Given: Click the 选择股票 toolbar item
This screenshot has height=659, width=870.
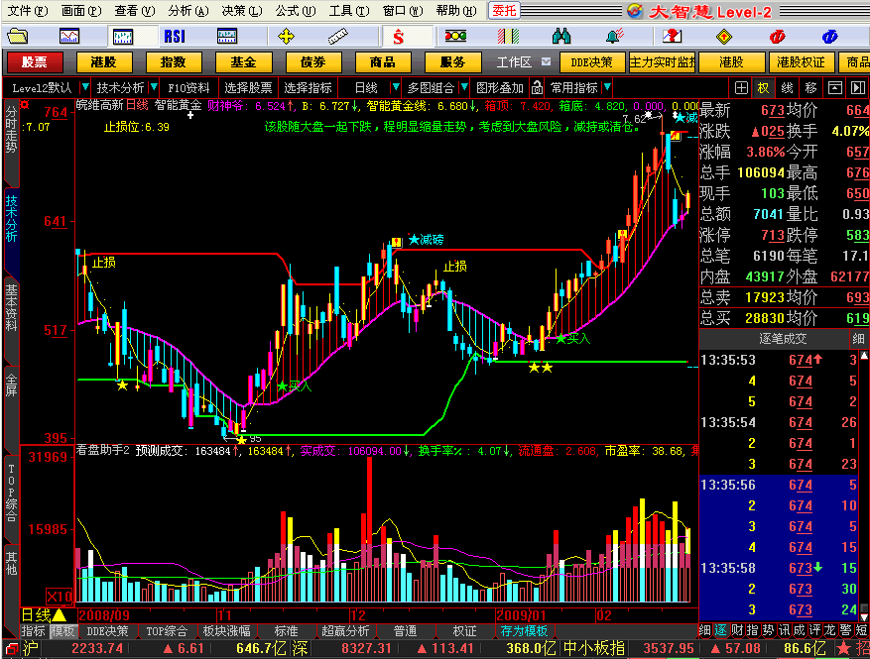Looking at the screenshot, I should 248,87.
